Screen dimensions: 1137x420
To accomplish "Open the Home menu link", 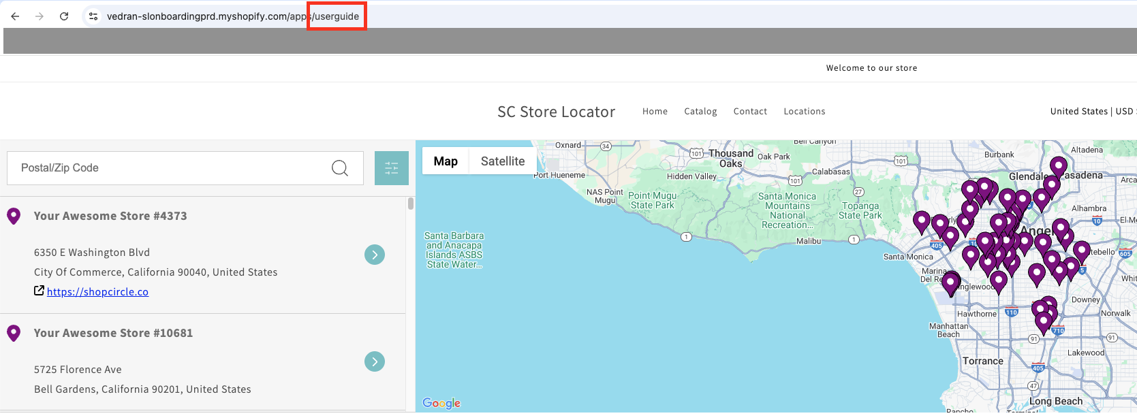I will tap(655, 111).
